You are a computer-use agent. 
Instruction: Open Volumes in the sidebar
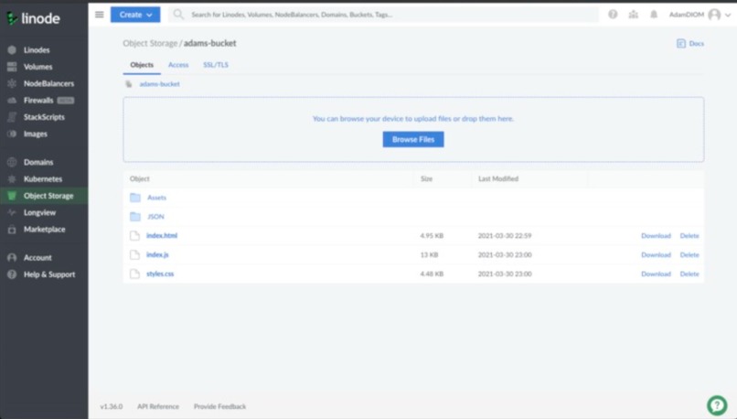pyautogui.click(x=38, y=67)
